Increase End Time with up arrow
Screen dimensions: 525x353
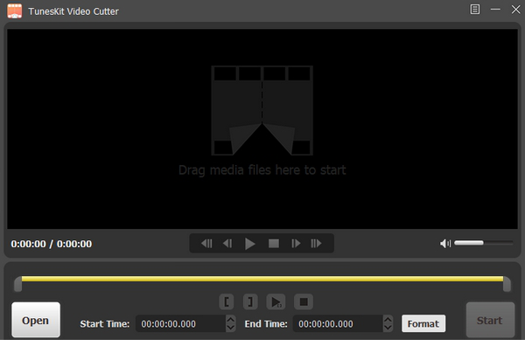tap(388, 320)
